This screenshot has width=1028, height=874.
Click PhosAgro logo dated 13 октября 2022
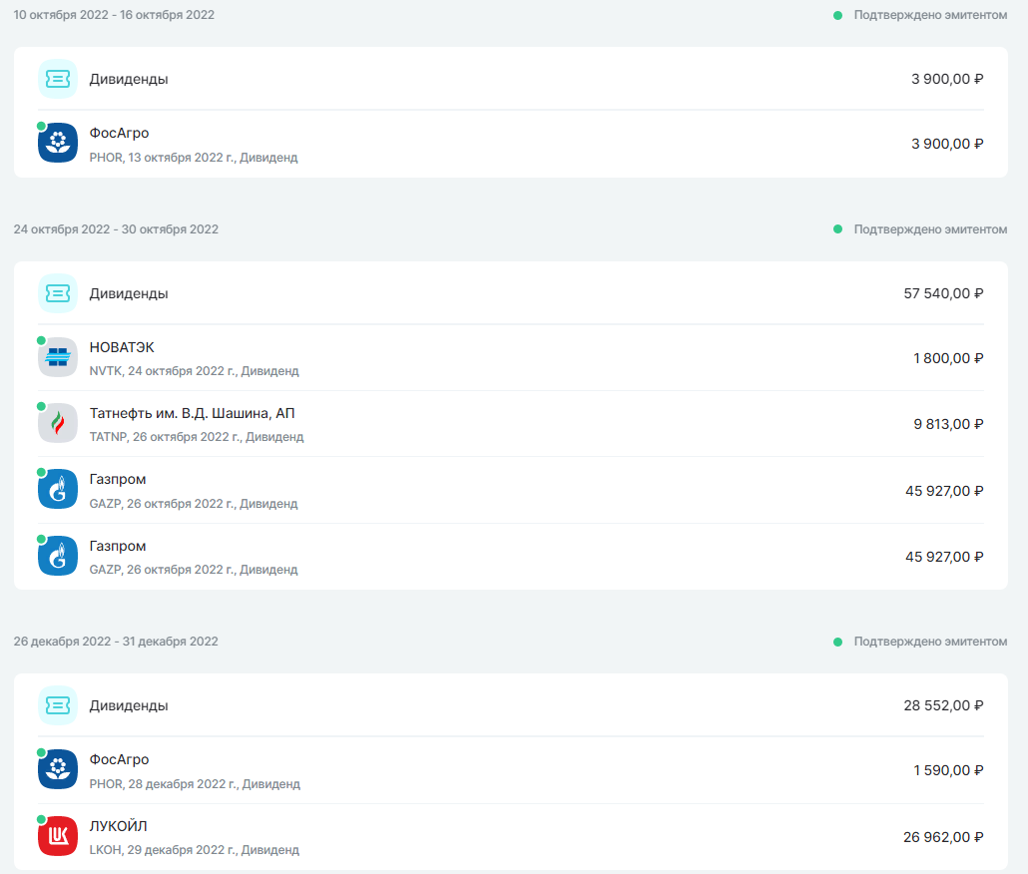[x=58, y=143]
